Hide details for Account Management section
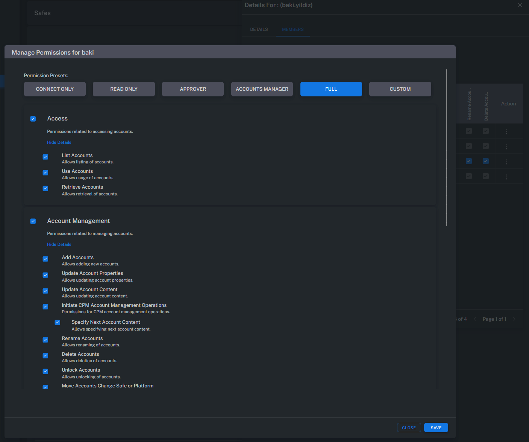This screenshot has height=442, width=529. pyautogui.click(x=59, y=244)
